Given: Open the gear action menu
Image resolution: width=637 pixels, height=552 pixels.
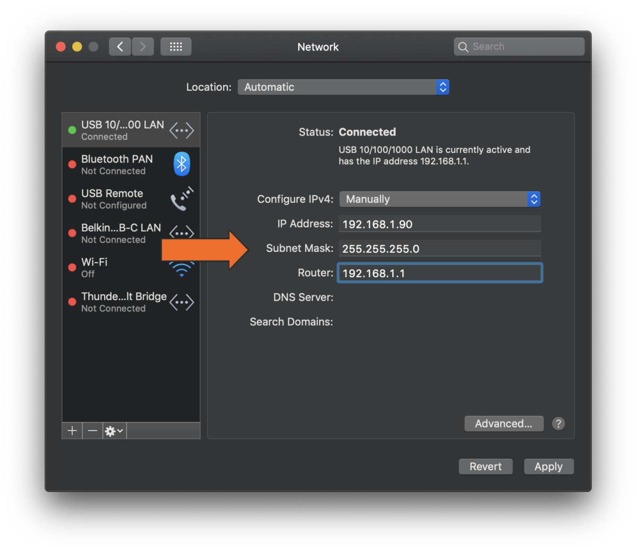Looking at the screenshot, I should click(114, 431).
